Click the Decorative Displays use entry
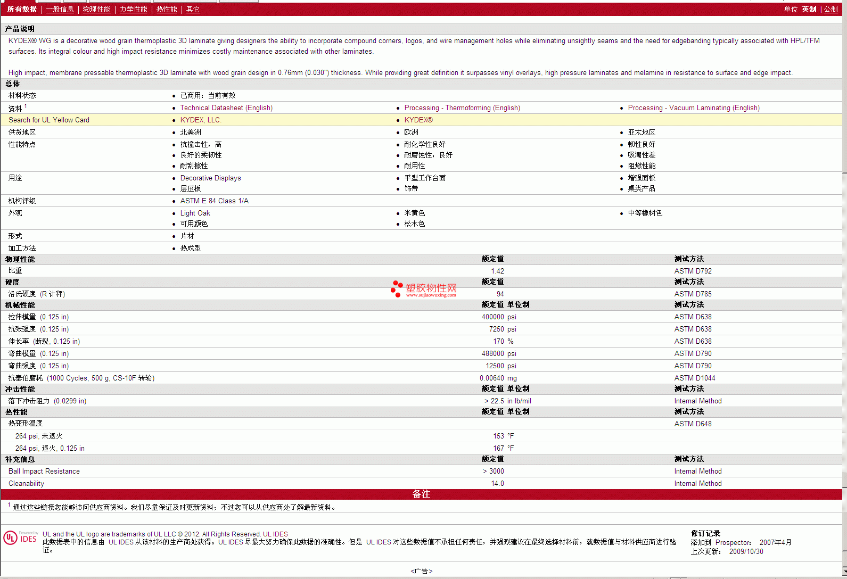Image resolution: width=847 pixels, height=579 pixels. 210,178
